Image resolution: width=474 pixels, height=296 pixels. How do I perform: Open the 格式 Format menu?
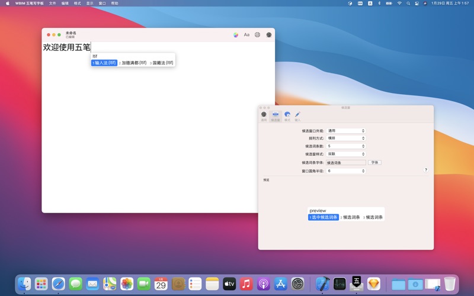click(x=78, y=4)
